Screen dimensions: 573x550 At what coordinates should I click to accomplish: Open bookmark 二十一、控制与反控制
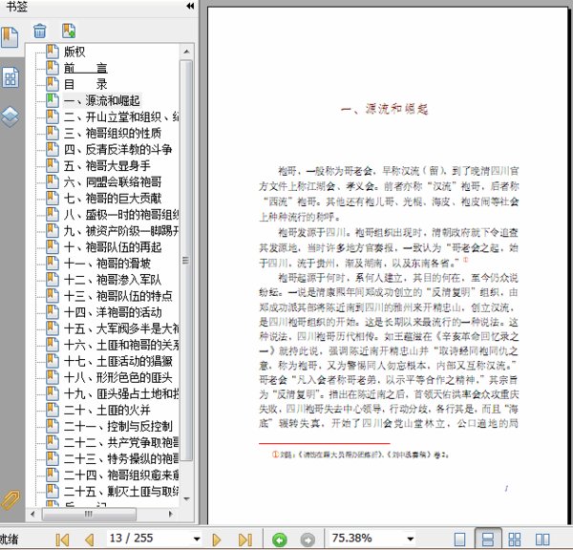coord(117,427)
